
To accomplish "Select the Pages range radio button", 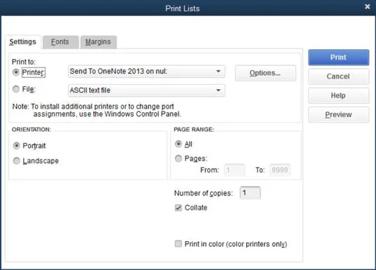I will tap(179, 158).
